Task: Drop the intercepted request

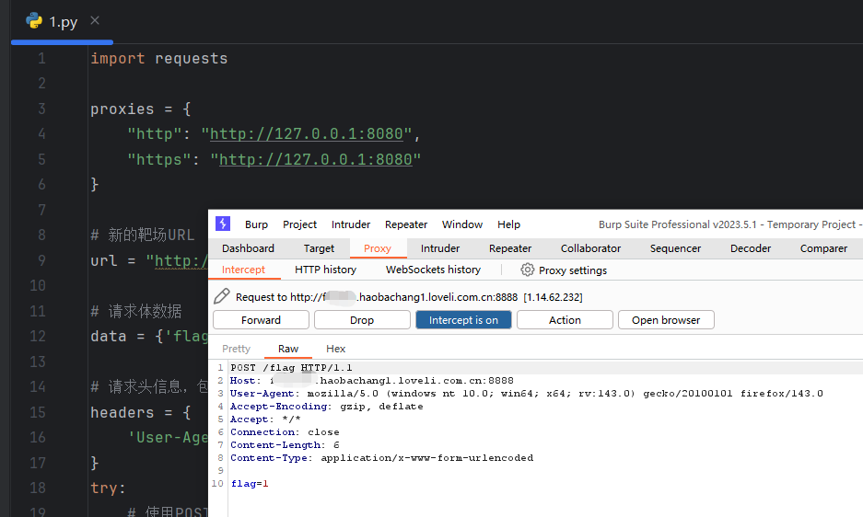Action: [362, 320]
